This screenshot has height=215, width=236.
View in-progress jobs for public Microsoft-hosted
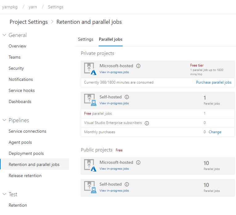pos(114,169)
